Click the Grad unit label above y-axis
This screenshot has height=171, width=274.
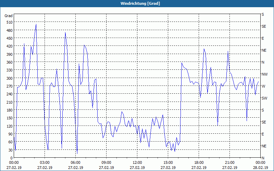[9, 16]
